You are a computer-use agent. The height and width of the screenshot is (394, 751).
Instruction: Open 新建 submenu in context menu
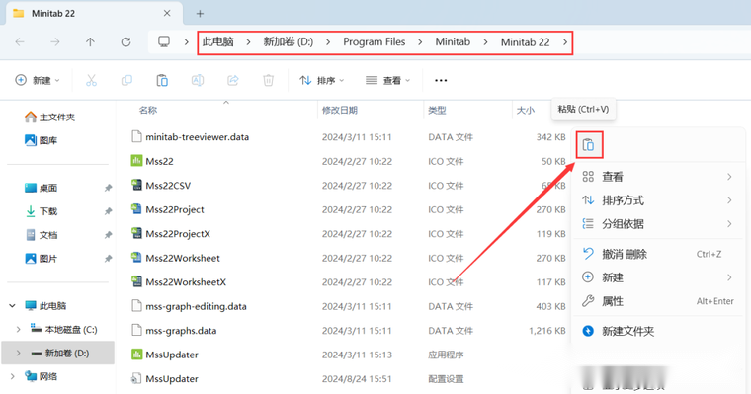pyautogui.click(x=657, y=277)
